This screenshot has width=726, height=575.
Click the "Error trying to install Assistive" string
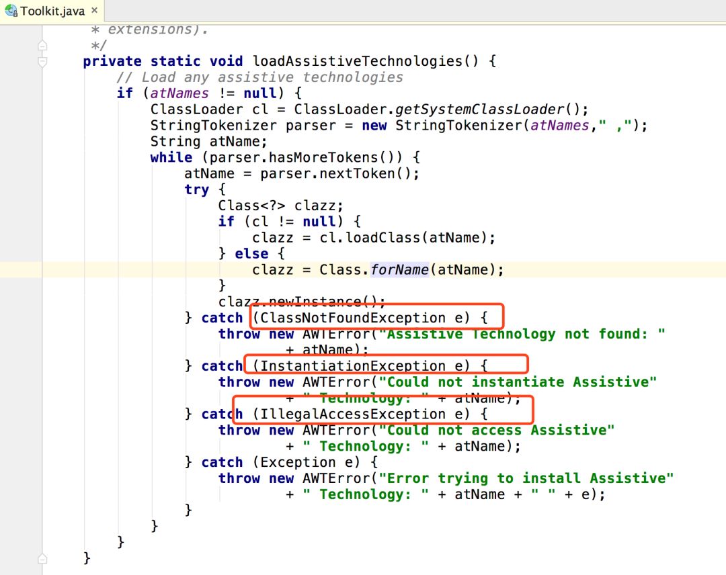pyautogui.click(x=526, y=478)
